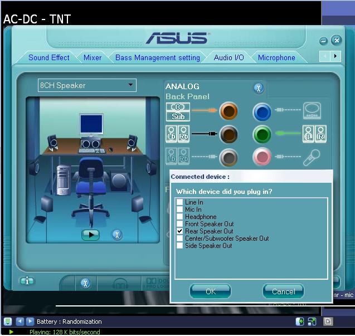
Task: Click the green list icon in the player bar
Action: tap(8, 322)
